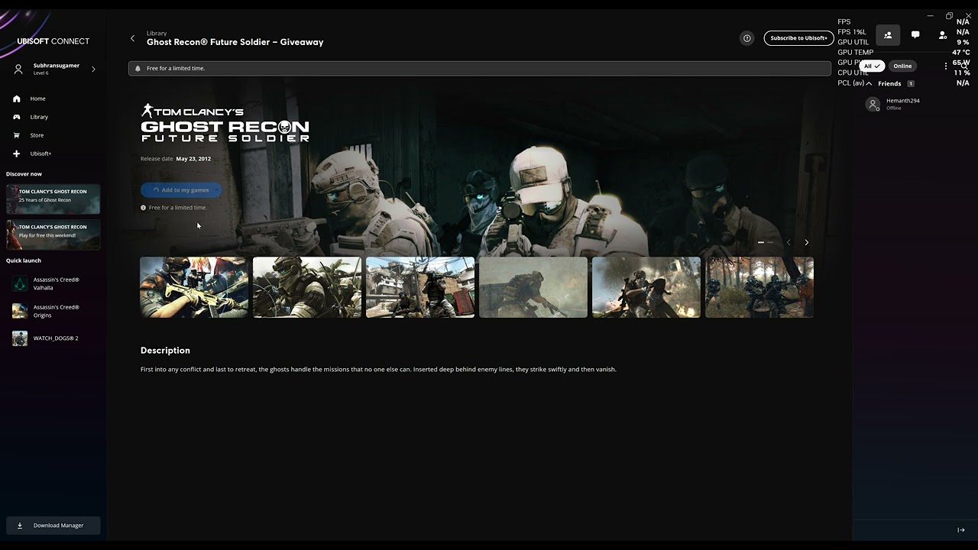This screenshot has height=550, width=978.
Task: Open the third screenshot of village street
Action: click(420, 287)
